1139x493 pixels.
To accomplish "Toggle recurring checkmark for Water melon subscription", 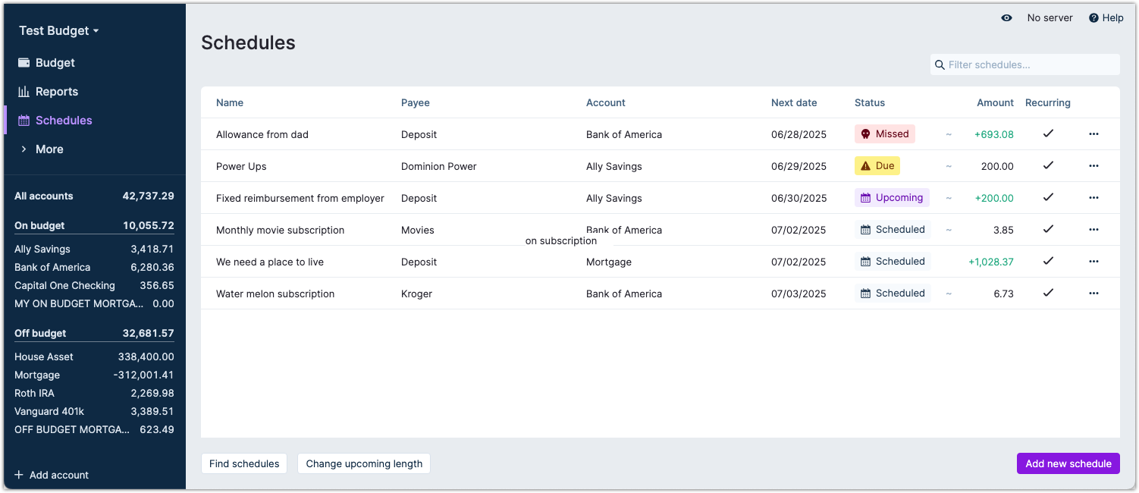I will (x=1049, y=293).
